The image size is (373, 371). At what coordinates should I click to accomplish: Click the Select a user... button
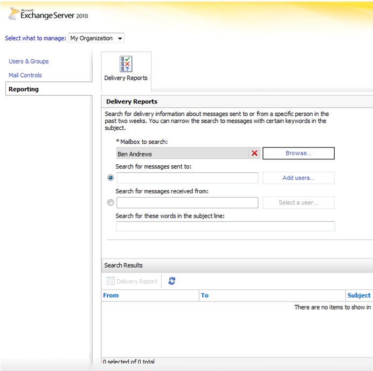pos(299,203)
